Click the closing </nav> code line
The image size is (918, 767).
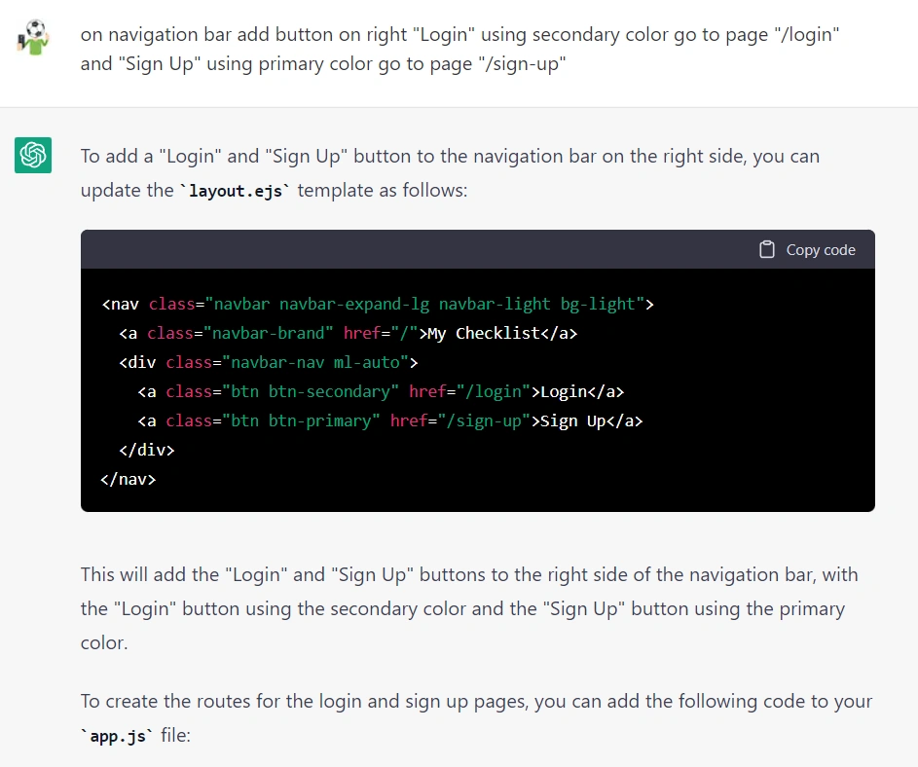coord(129,479)
